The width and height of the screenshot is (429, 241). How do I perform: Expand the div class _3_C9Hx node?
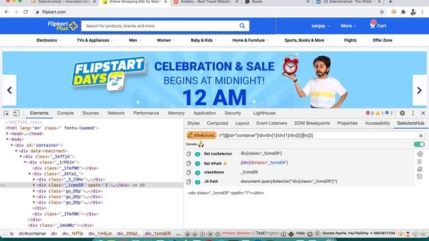tap(34, 179)
